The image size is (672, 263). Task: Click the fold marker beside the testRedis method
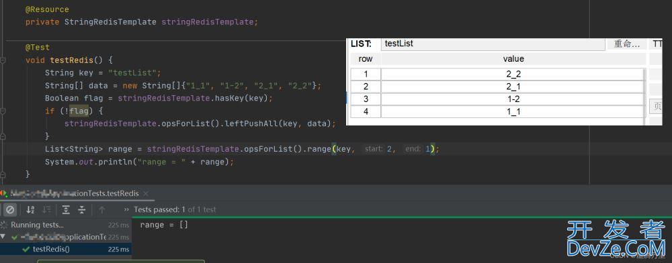tap(3, 60)
